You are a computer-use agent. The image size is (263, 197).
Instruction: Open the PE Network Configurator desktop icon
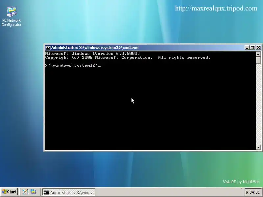pos(12,16)
